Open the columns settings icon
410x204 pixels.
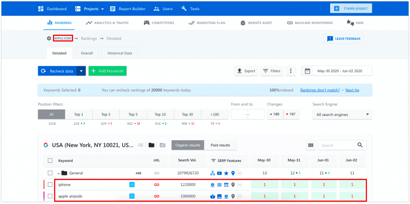tap(311, 145)
